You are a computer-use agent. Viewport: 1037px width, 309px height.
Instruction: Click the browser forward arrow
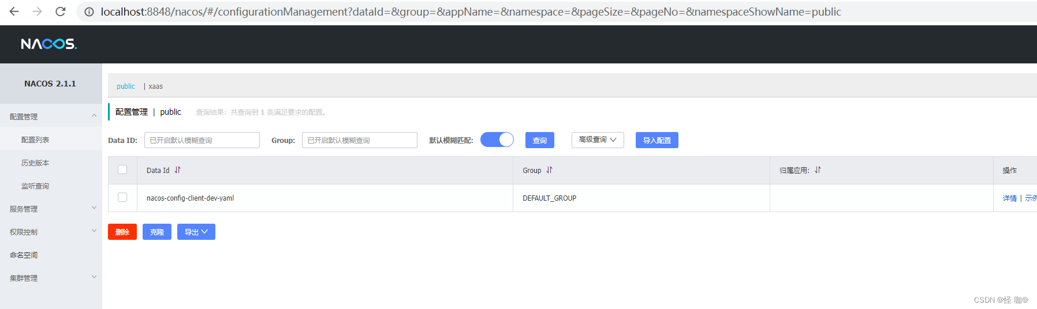click(38, 12)
